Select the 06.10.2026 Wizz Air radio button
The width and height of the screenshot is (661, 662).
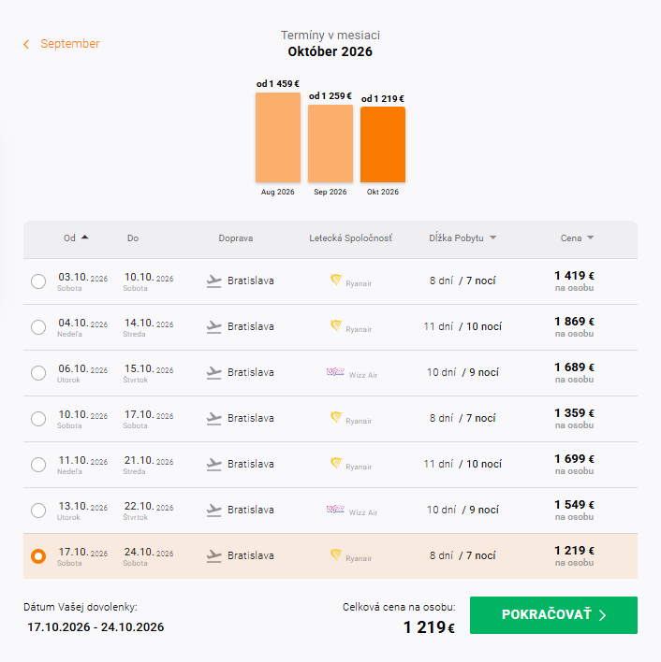point(38,373)
